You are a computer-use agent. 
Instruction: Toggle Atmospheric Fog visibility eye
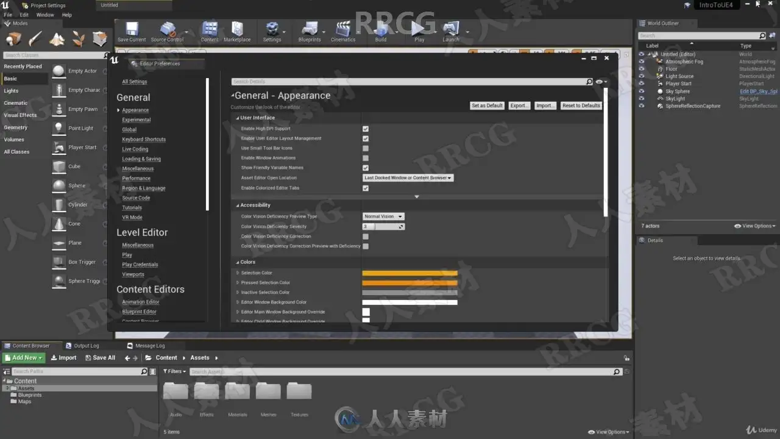(x=641, y=62)
